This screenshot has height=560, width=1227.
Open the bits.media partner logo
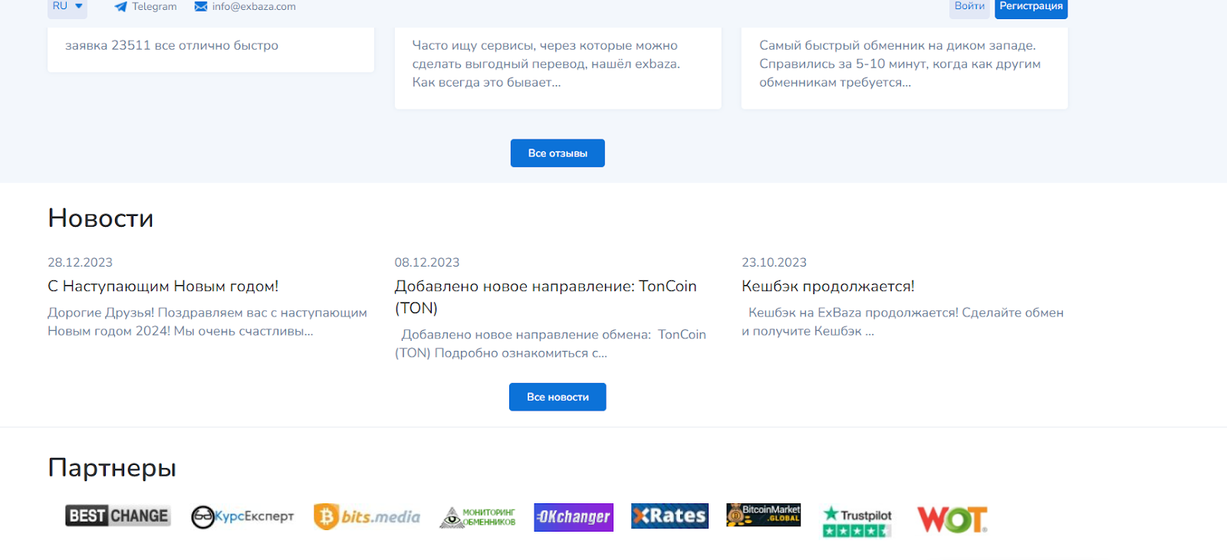point(367,517)
